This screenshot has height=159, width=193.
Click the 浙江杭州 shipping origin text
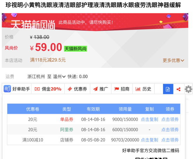point(36,77)
